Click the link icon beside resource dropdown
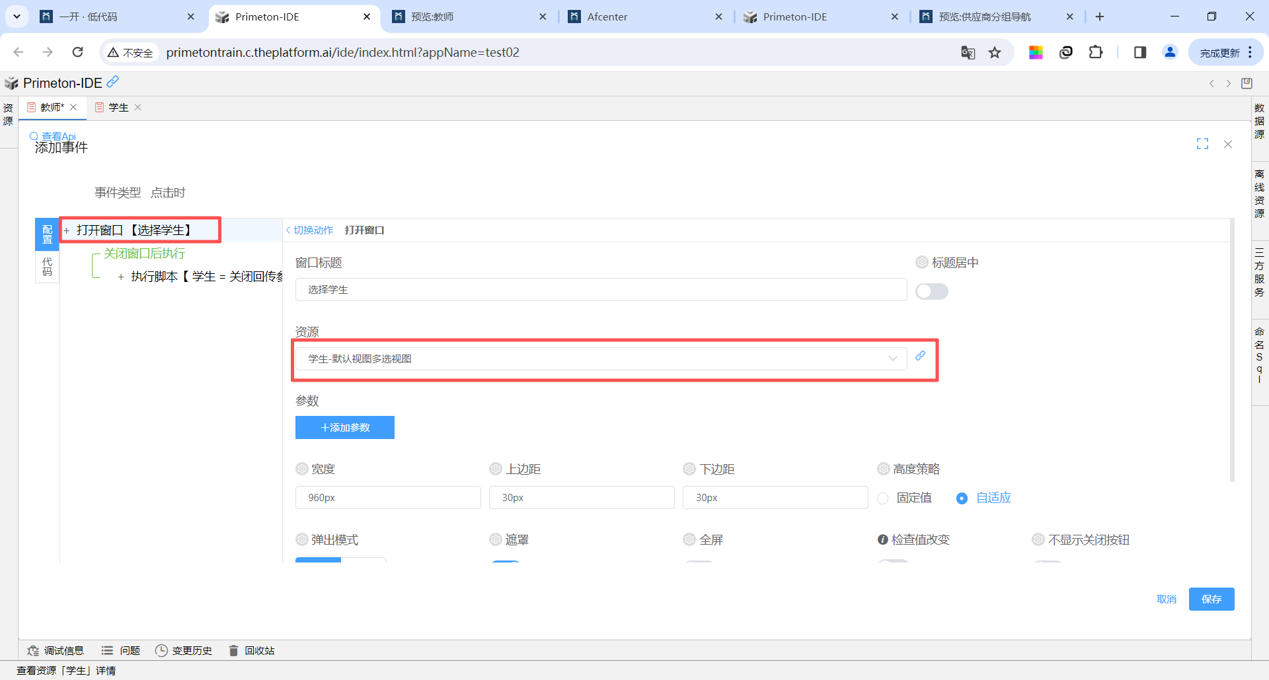 pyautogui.click(x=920, y=356)
